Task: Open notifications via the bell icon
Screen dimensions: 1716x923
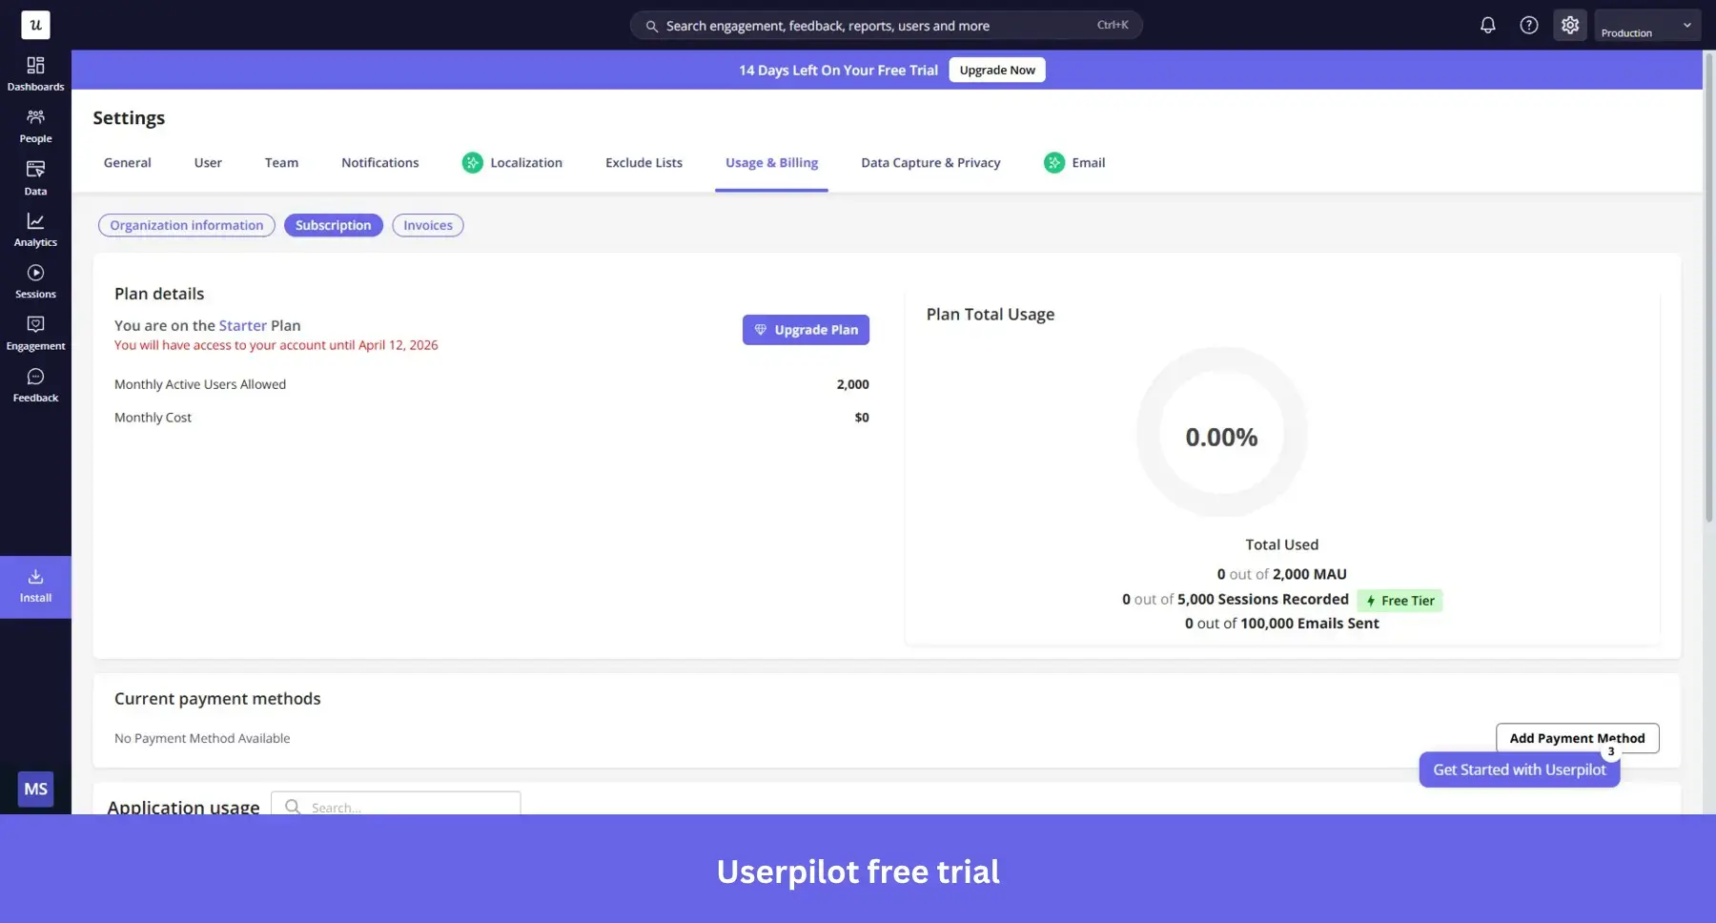Action: [x=1487, y=25]
